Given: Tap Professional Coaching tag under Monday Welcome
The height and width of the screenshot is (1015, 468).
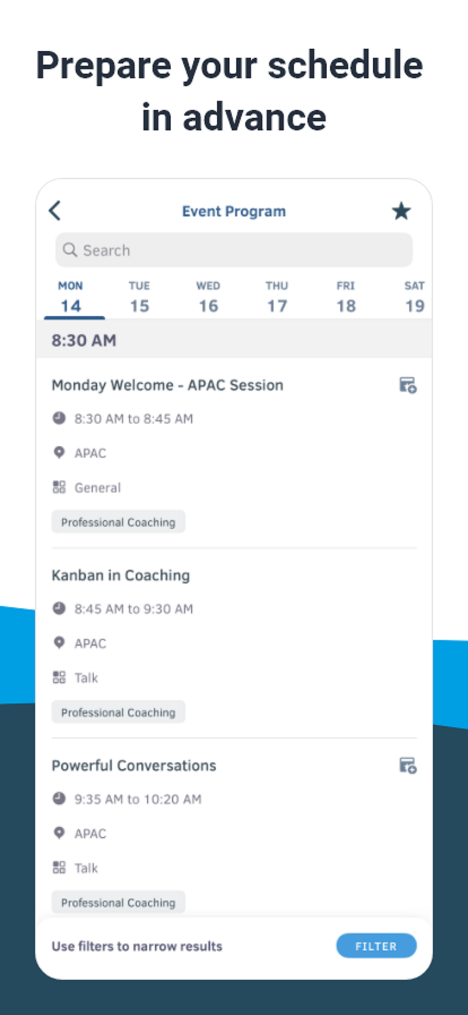Looking at the screenshot, I should [118, 522].
